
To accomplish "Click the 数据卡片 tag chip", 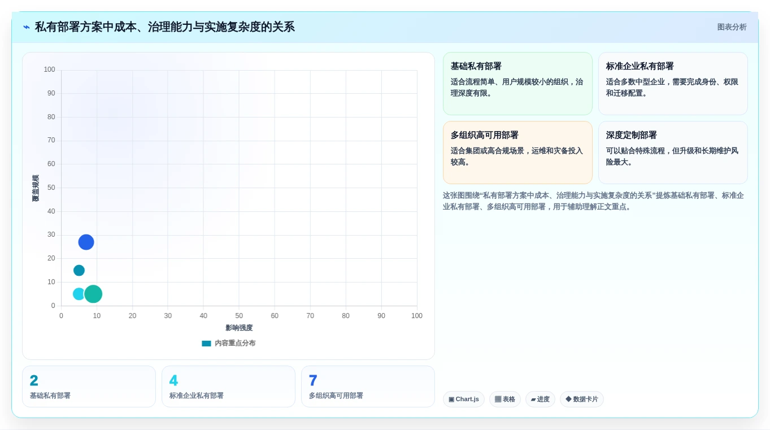I will [x=582, y=399].
